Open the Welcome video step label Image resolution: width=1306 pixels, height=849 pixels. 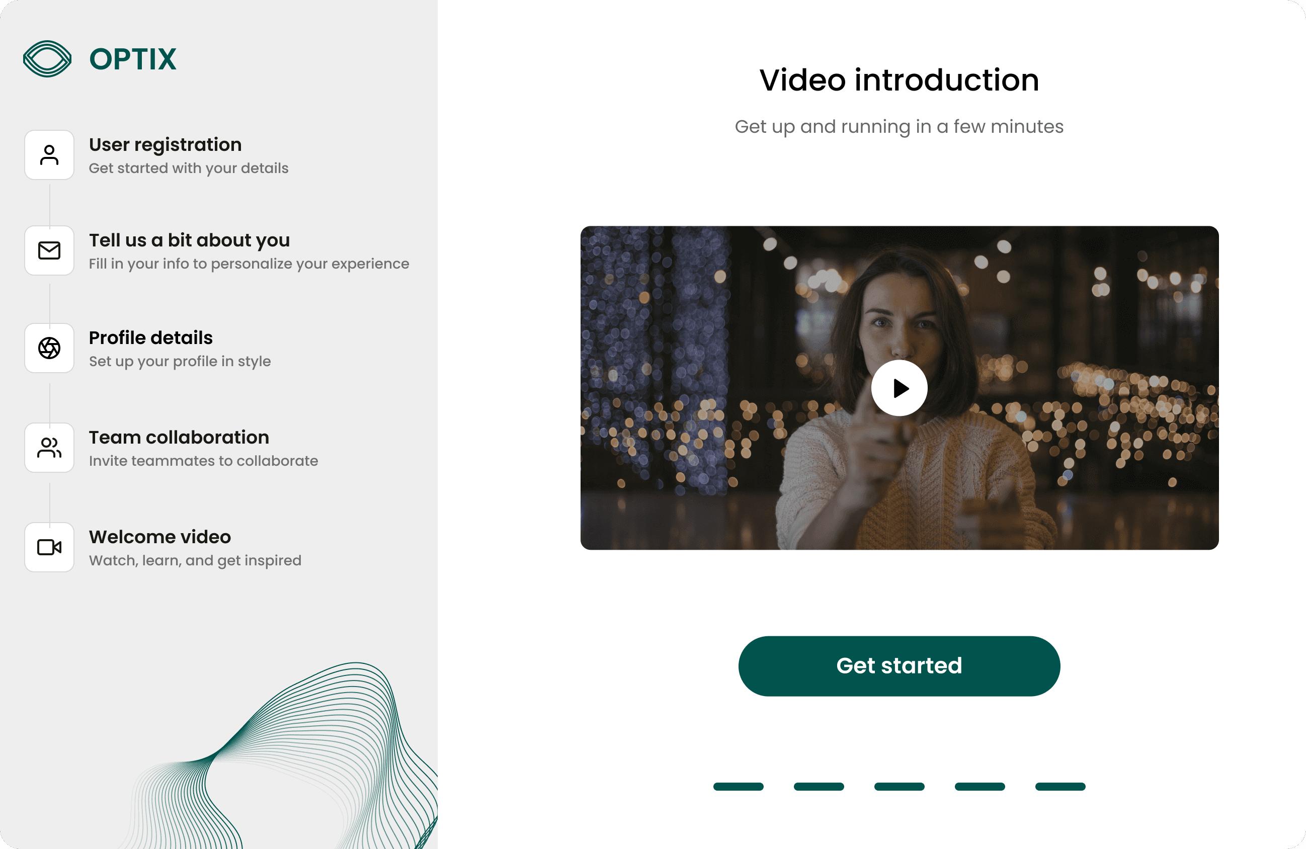(x=159, y=537)
